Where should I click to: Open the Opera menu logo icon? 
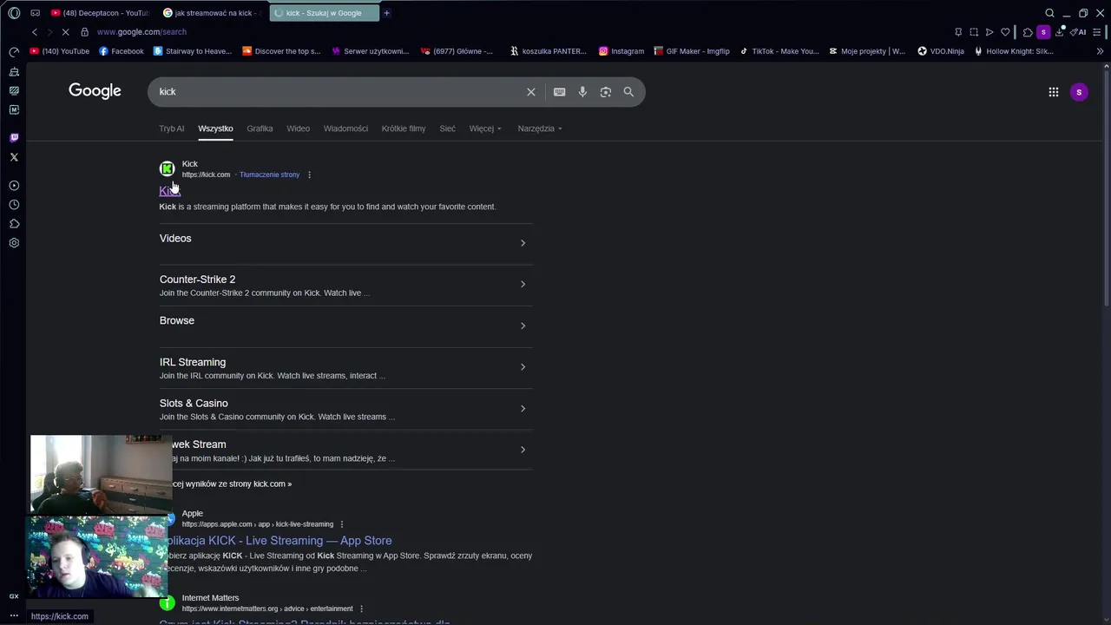click(x=14, y=13)
